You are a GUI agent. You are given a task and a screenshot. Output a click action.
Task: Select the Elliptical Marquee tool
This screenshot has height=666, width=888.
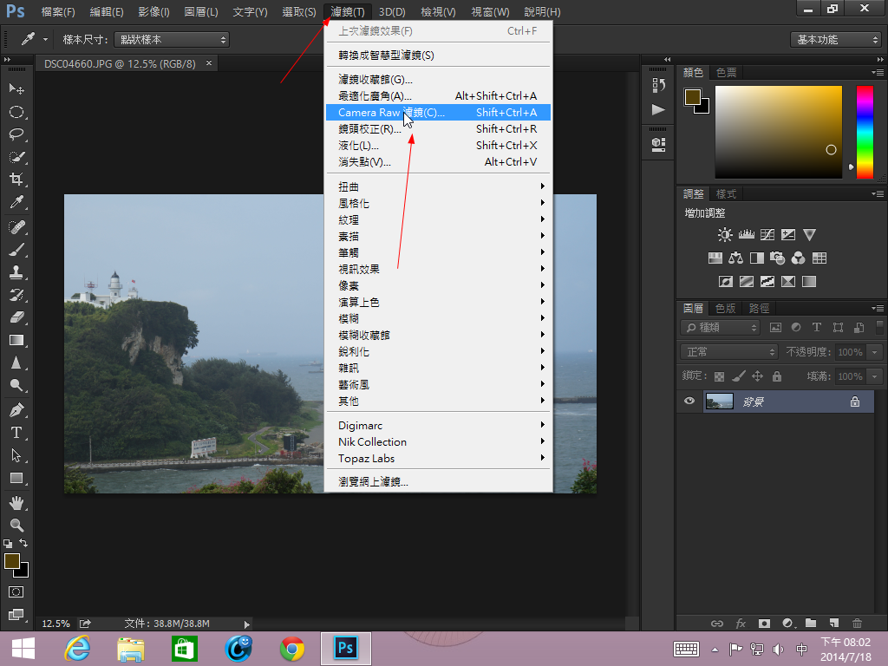point(16,112)
